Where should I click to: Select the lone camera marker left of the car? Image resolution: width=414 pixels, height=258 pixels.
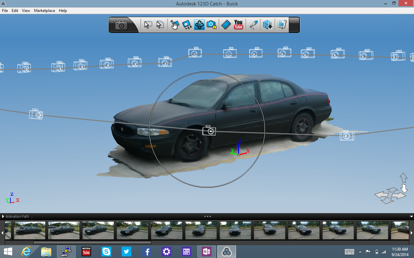pyautogui.click(x=36, y=114)
